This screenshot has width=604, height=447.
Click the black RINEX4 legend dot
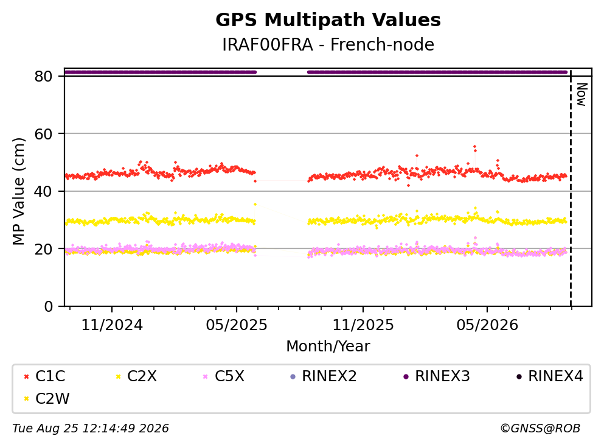[x=519, y=376]
